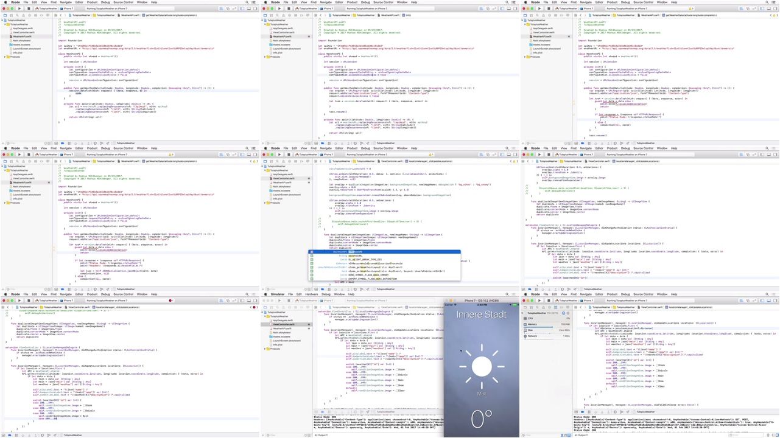
Task: Click the add plus button below top-left navigator
Action: pos(3,143)
